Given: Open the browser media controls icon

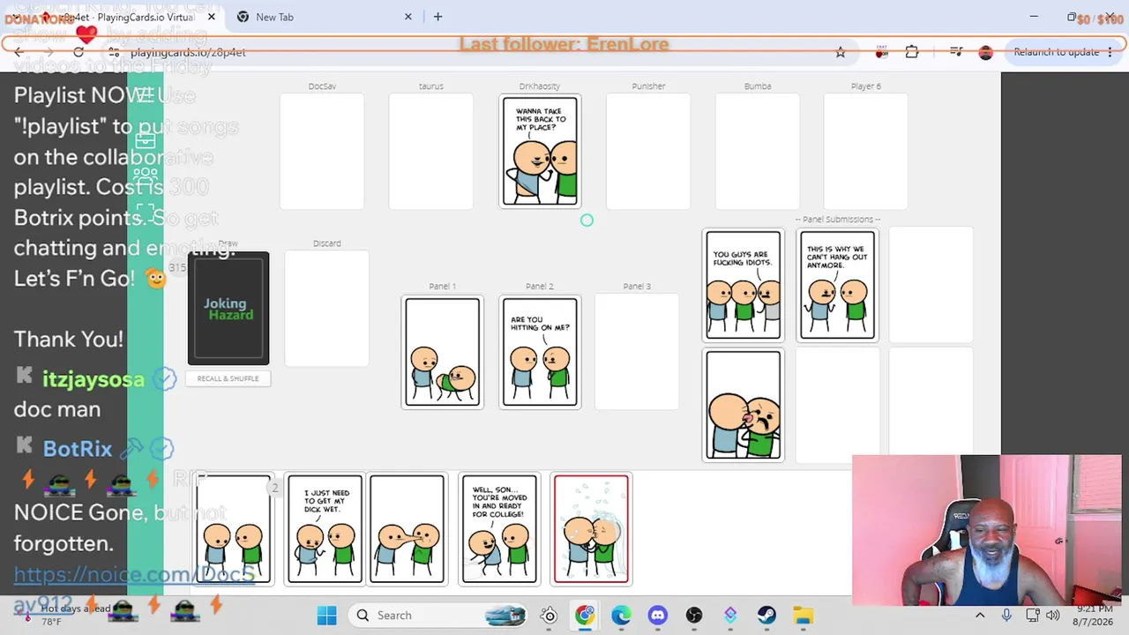Looking at the screenshot, I should [956, 52].
